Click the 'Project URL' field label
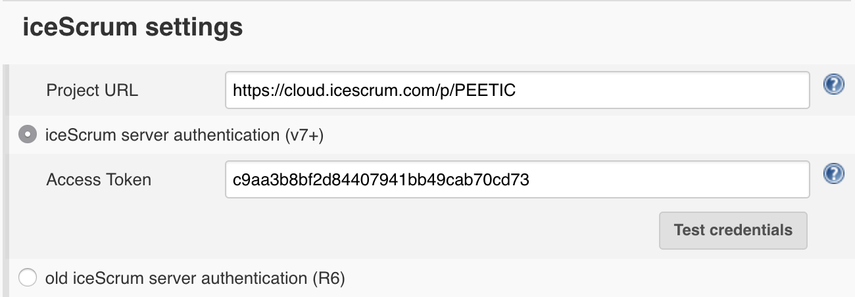The height and width of the screenshot is (297, 855). pyautogui.click(x=92, y=91)
